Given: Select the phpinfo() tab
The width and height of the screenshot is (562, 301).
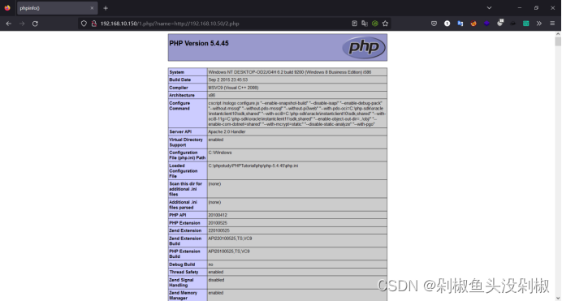Looking at the screenshot, I should tap(57, 8).
